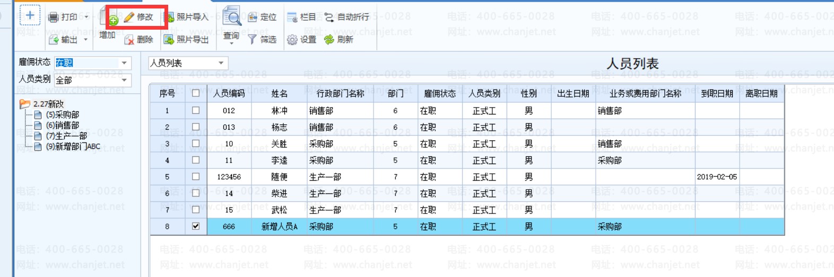
Task: Select (9)新增部门ABC in department tree
Action: tap(67, 146)
